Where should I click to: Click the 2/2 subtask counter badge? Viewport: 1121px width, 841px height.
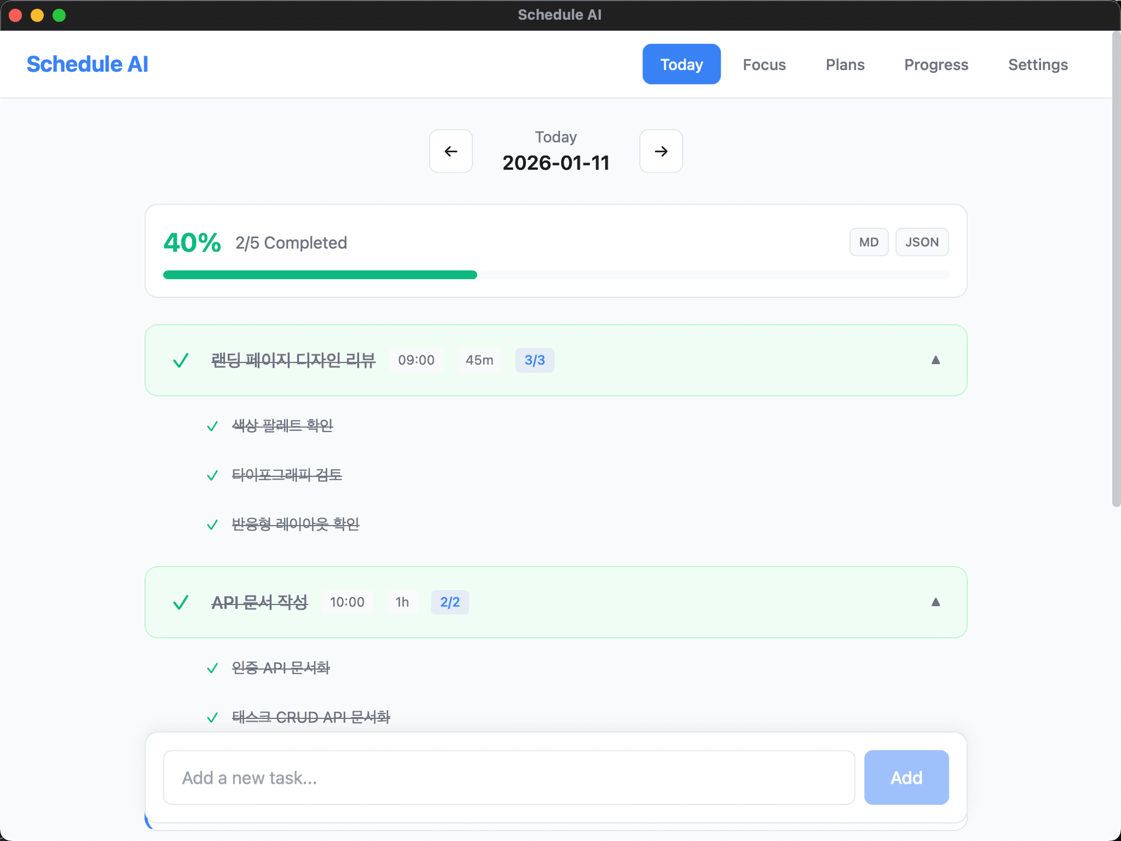coord(450,602)
